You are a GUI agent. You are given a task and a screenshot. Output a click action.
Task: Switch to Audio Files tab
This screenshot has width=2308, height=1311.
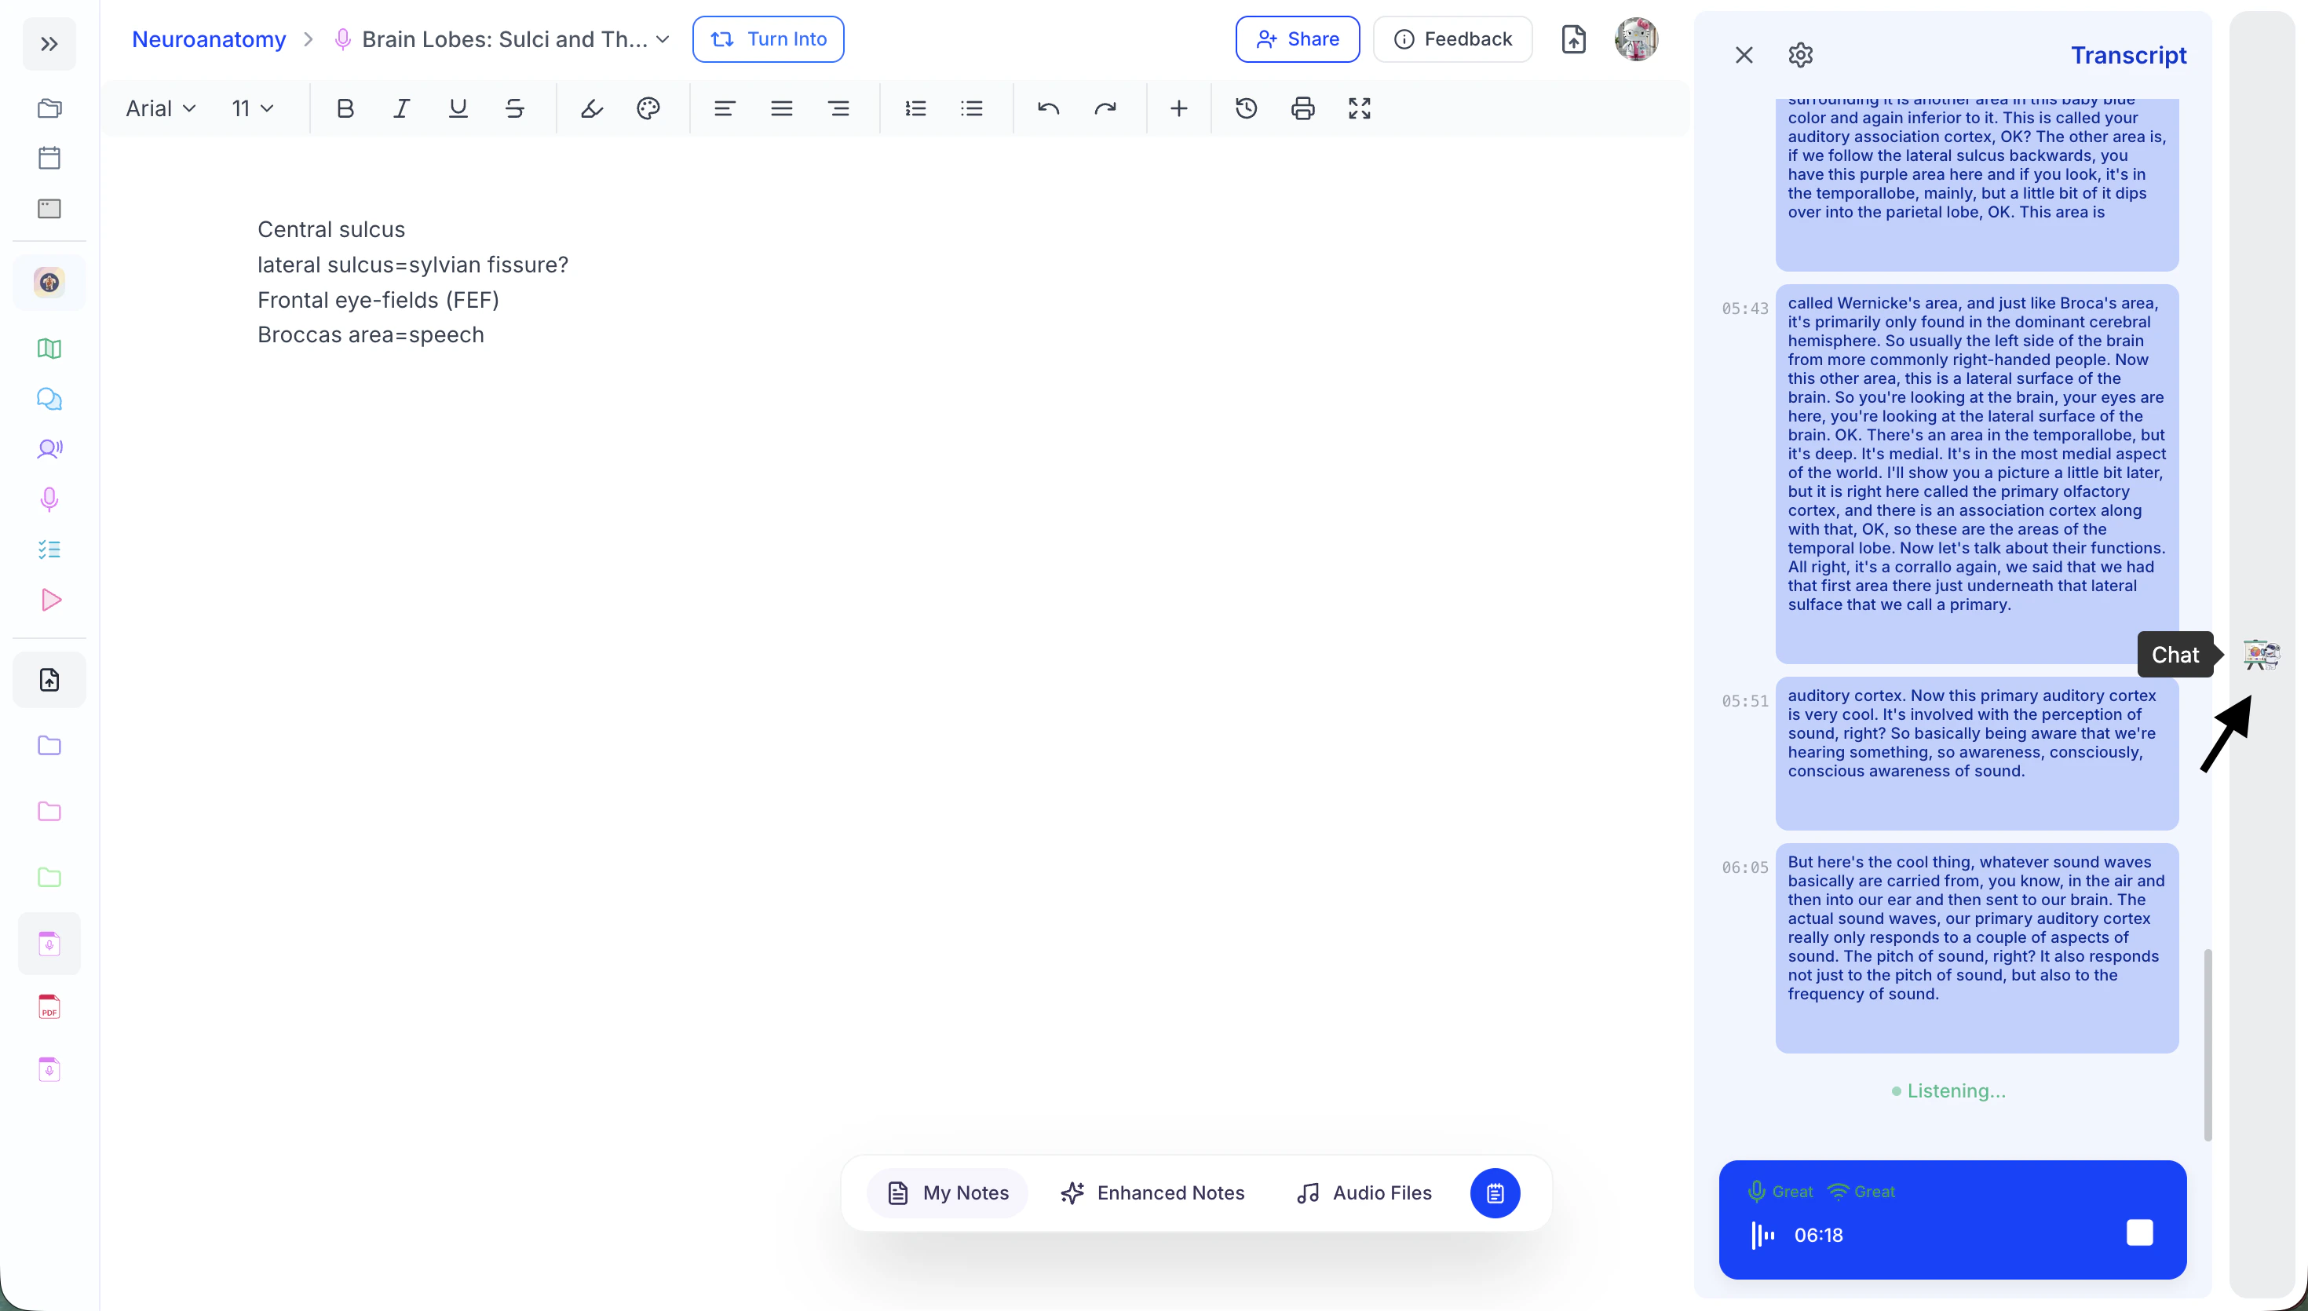[1364, 1193]
